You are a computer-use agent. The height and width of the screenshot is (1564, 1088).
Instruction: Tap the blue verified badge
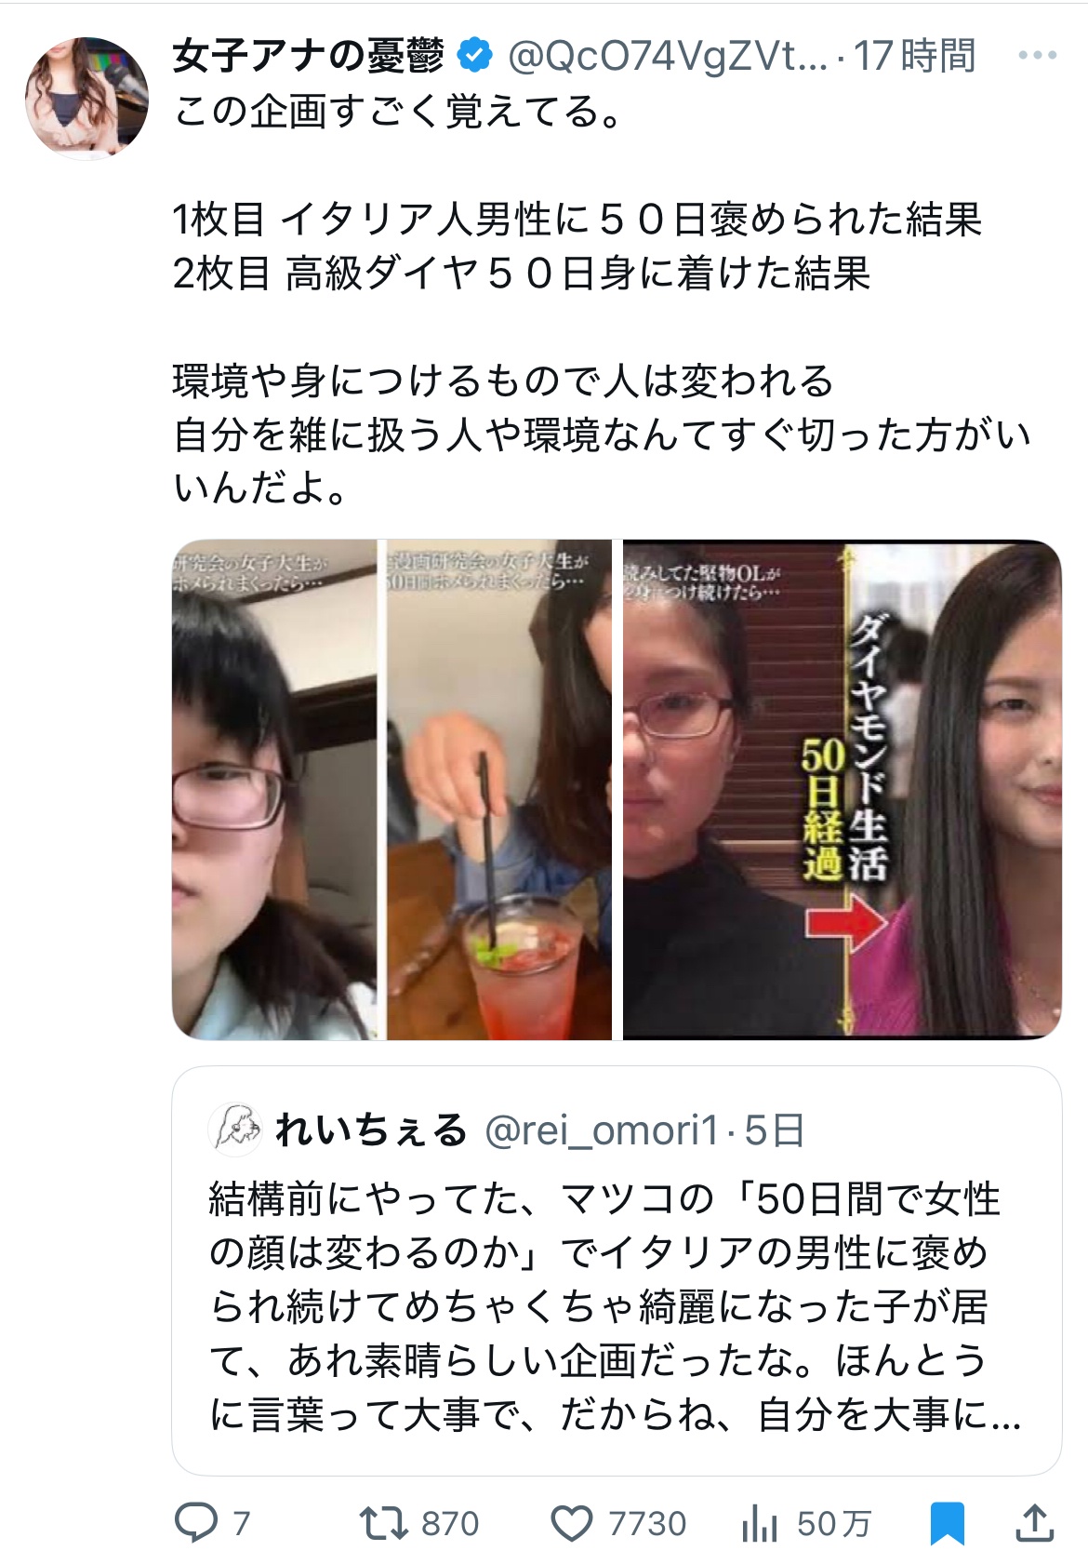pyautogui.click(x=476, y=56)
